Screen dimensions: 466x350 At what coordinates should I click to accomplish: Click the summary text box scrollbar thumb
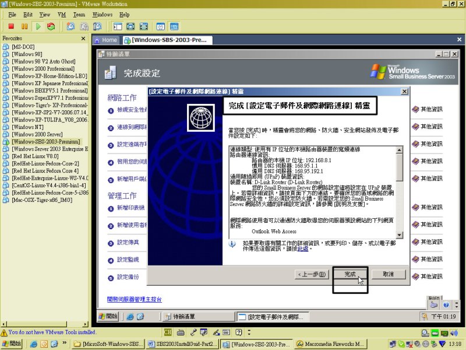[x=399, y=167]
